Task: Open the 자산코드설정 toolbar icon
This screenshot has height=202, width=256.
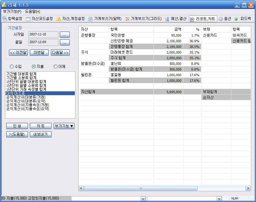Action: tap(28, 19)
